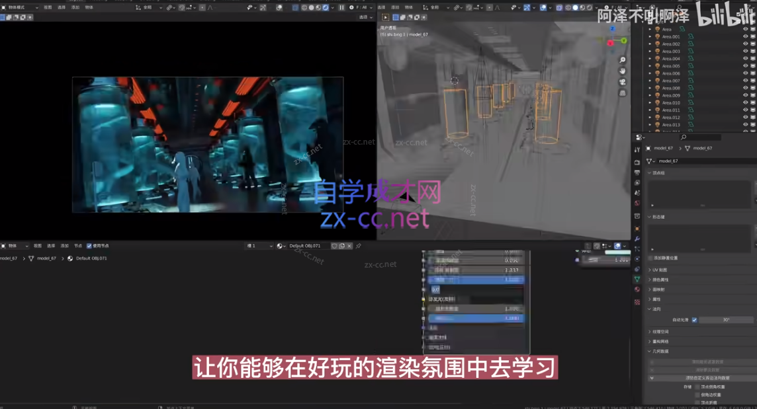Image resolution: width=757 pixels, height=409 pixels.
Task: Open the Tool properties tab
Action: tap(637, 150)
